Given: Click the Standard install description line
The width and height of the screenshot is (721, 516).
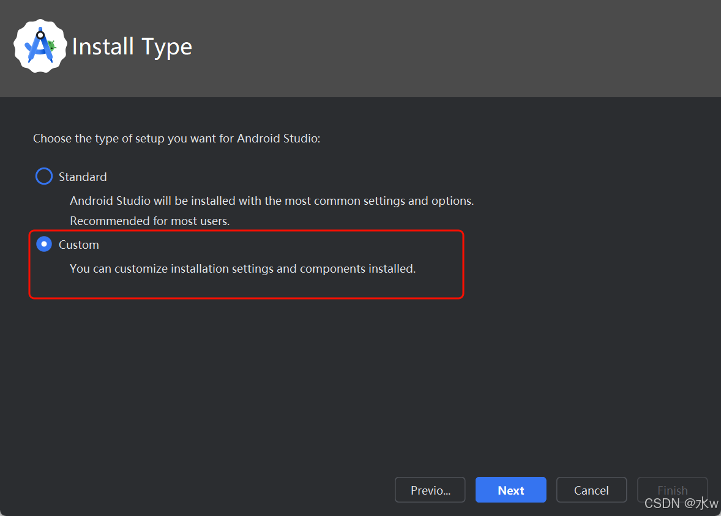Looking at the screenshot, I should point(272,201).
